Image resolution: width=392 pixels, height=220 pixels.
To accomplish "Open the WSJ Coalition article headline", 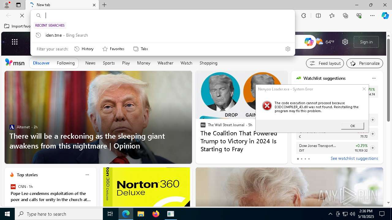I will pyautogui.click(x=239, y=141).
